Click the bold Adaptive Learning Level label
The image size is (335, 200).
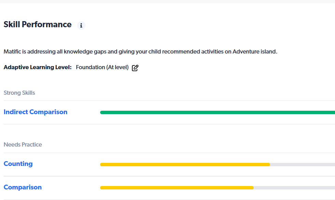(38, 67)
